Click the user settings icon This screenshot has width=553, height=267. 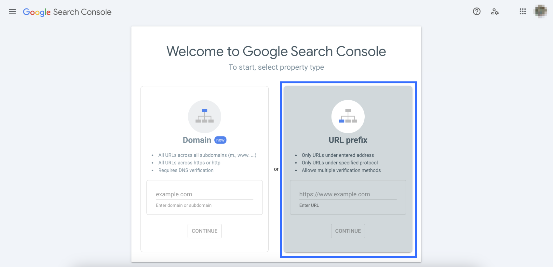click(x=495, y=12)
